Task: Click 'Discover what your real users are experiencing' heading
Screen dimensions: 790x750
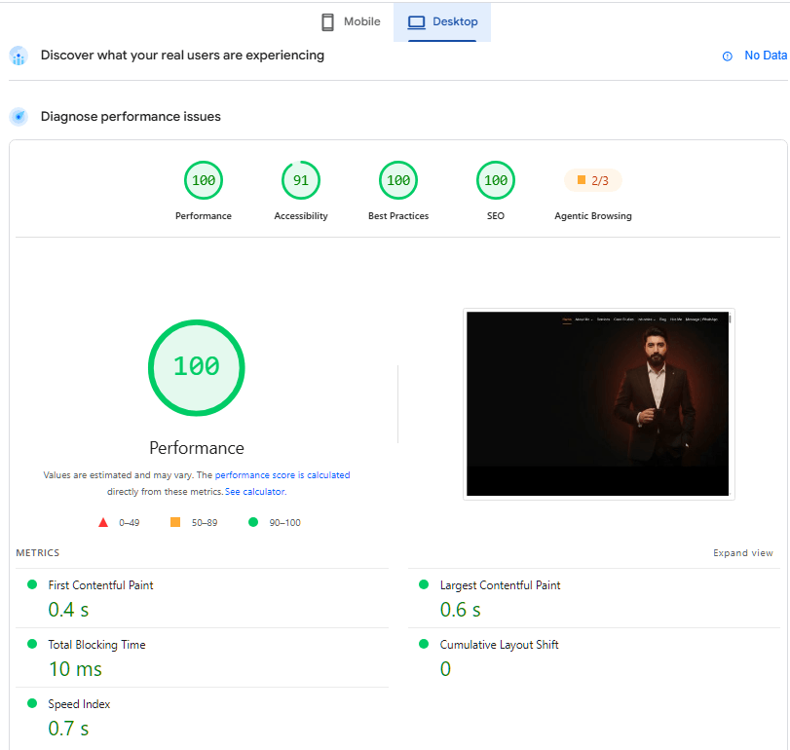Action: 182,56
